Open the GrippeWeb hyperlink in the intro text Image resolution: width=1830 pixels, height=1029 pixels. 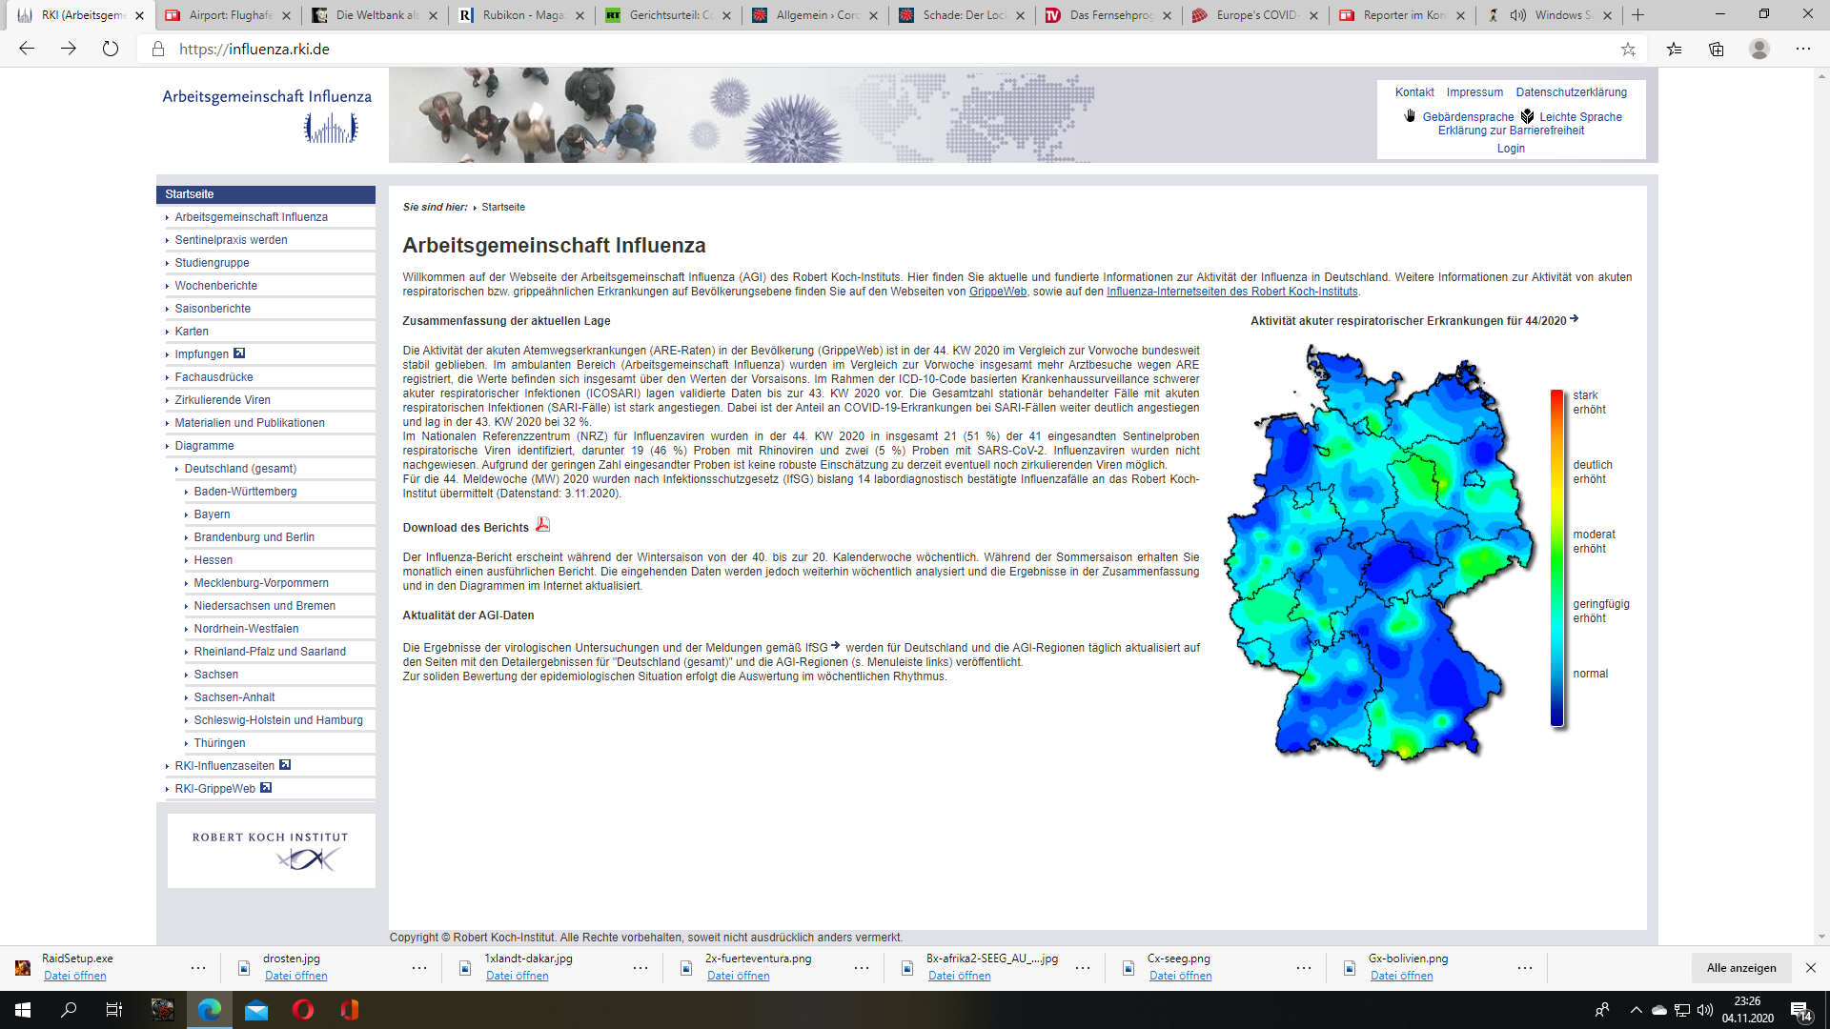[997, 292]
